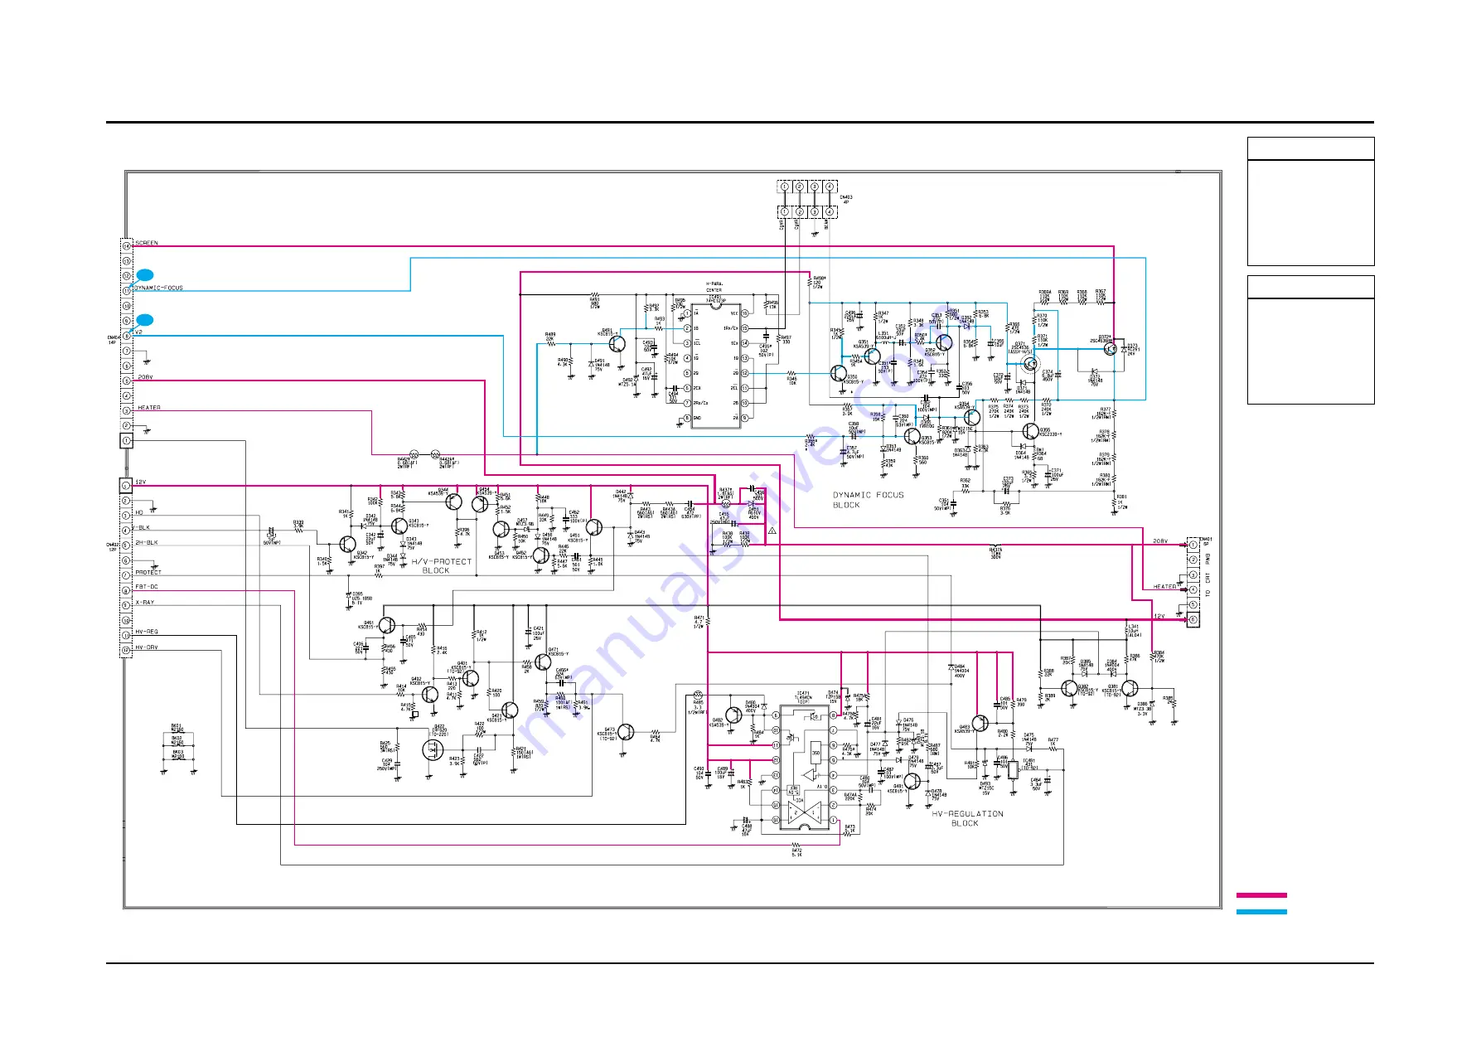The width and height of the screenshot is (1481, 1047).
Task: Select the Q461 transistor symbol
Action: [x=387, y=625]
